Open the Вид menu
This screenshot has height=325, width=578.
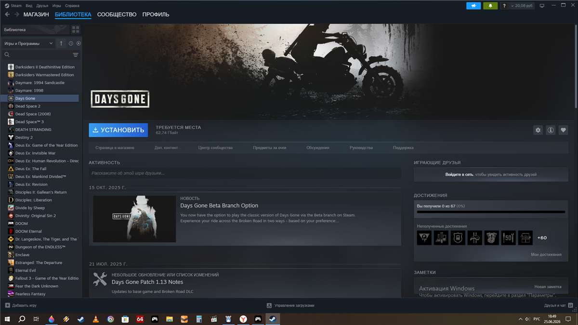(x=29, y=6)
